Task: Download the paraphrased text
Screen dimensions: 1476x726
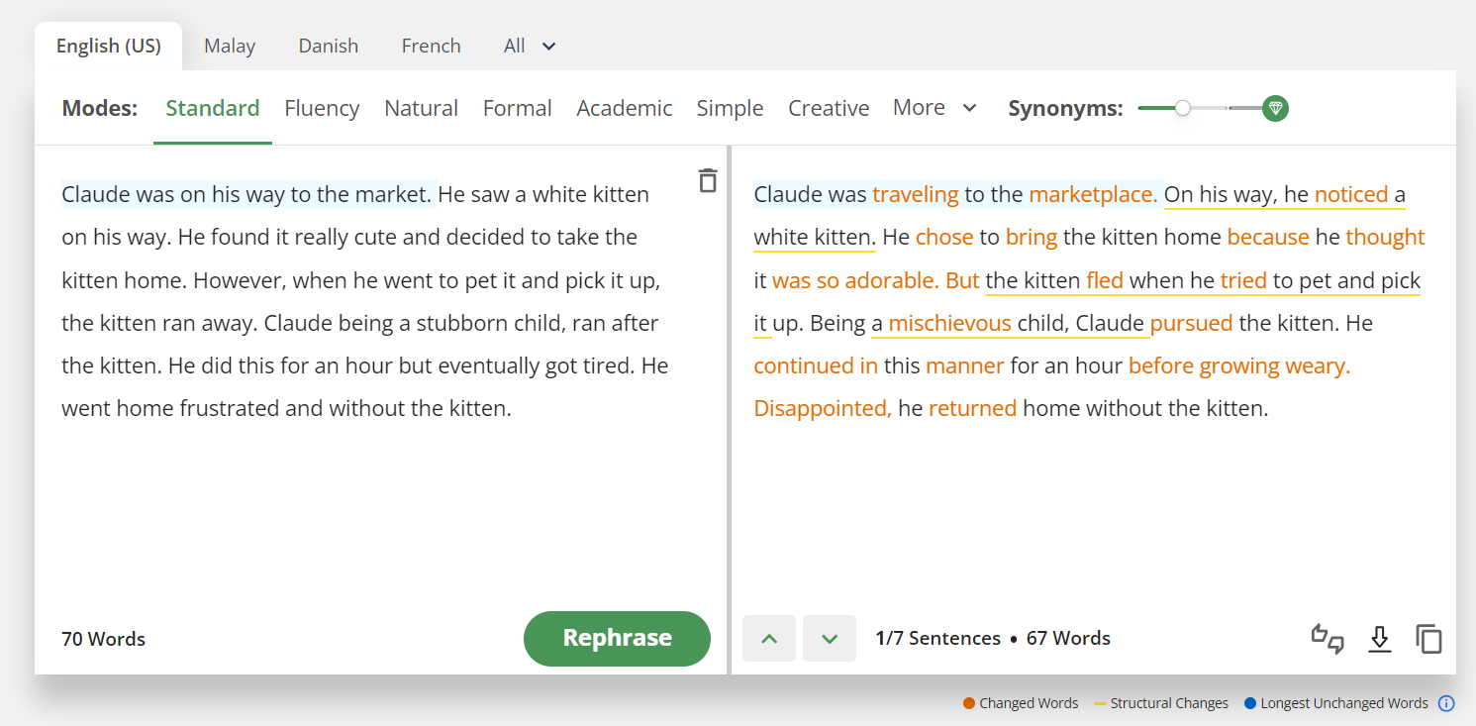Action: coord(1379,639)
